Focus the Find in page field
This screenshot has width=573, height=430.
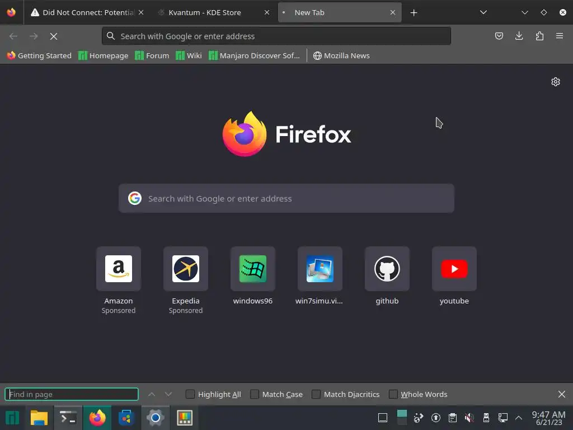pyautogui.click(x=72, y=394)
